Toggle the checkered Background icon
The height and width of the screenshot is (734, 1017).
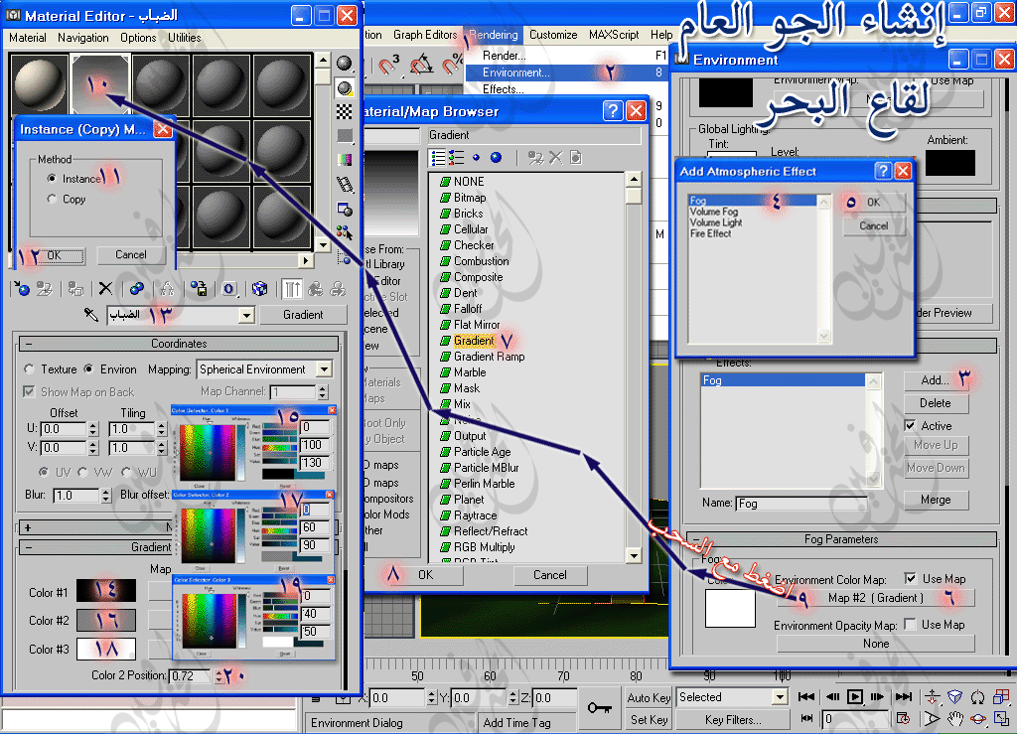pos(345,111)
